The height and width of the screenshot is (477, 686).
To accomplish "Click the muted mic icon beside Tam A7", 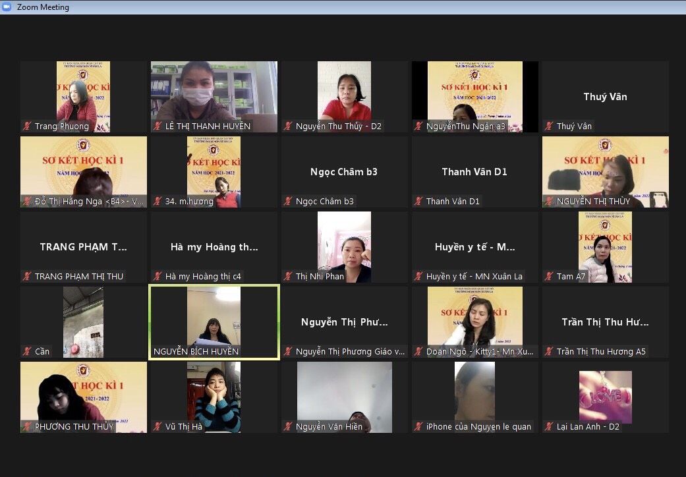I will tap(550, 277).
